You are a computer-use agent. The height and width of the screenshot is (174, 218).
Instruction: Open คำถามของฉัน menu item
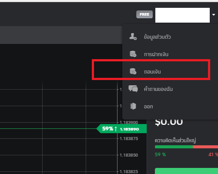(158, 89)
